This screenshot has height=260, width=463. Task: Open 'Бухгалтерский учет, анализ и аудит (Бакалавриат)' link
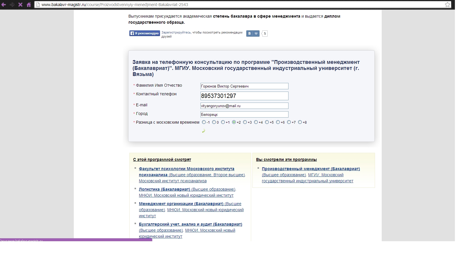coord(190,224)
